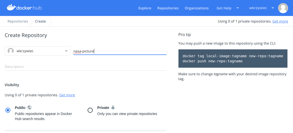Viewport: 293px width, 133px height.
Task: Click the Docker Hub whale logo
Action: [x=24, y=7]
